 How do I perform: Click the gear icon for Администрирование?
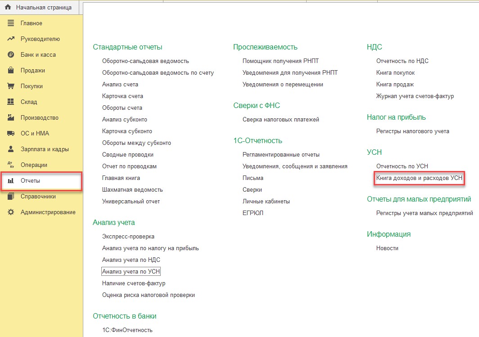point(11,212)
